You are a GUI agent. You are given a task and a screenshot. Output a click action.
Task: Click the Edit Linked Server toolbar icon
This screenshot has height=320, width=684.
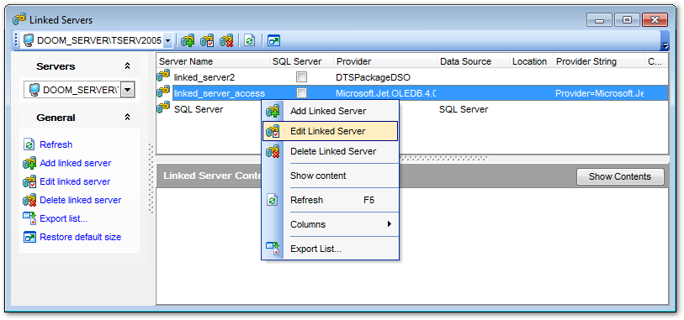tap(207, 41)
